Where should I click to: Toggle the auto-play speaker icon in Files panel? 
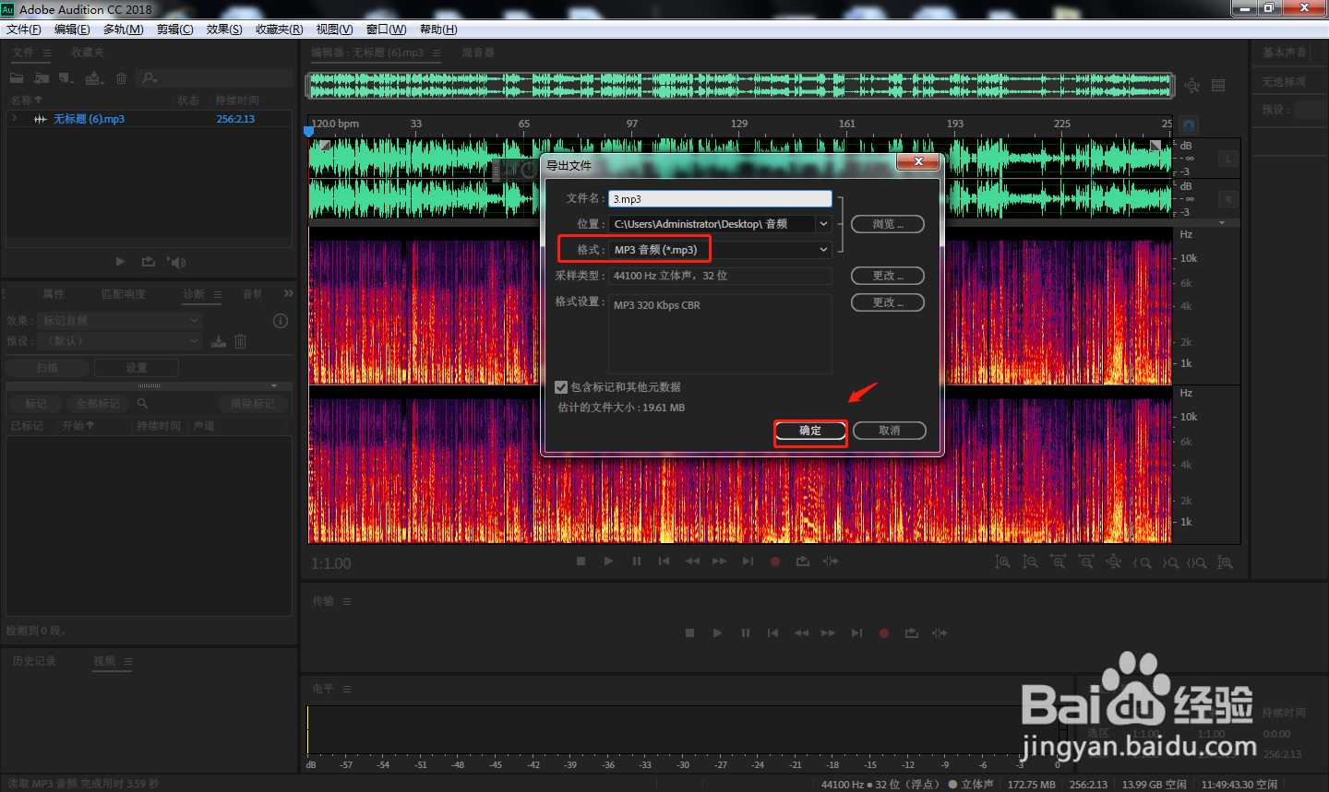(176, 262)
